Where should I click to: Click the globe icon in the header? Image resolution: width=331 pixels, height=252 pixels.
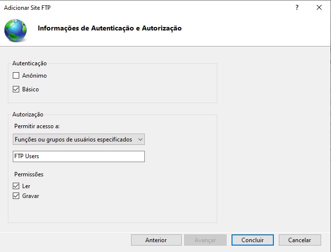(17, 29)
